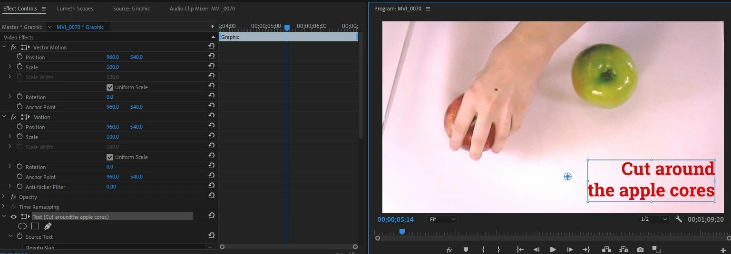The height and width of the screenshot is (254, 731).
Task: Open comparison view button
Action: click(657, 250)
